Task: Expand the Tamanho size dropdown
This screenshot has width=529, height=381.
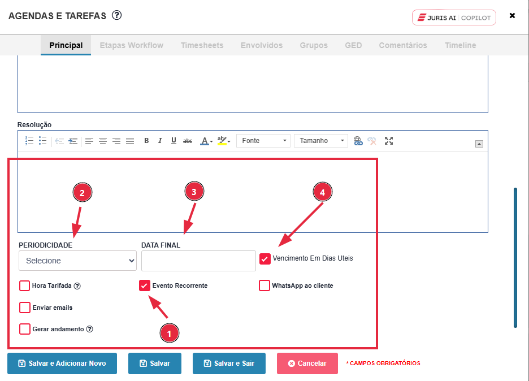Action: (320, 141)
